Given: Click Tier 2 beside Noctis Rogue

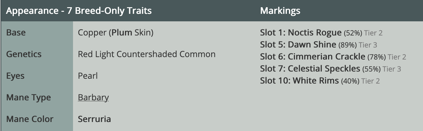Looking at the screenshot, I should [x=374, y=33].
